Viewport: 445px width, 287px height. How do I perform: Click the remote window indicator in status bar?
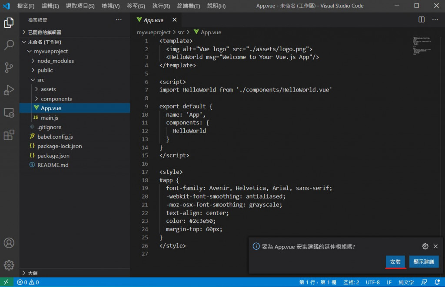[6, 282]
